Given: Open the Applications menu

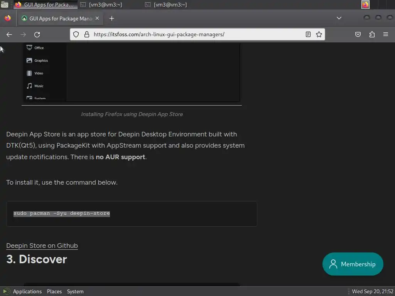Looking at the screenshot, I should (27, 291).
